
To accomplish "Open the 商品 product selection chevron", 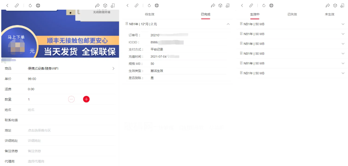I will coord(114,69).
